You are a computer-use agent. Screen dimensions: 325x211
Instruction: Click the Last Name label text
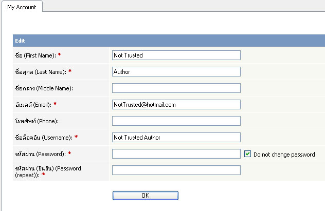pyautogui.click(x=41, y=72)
